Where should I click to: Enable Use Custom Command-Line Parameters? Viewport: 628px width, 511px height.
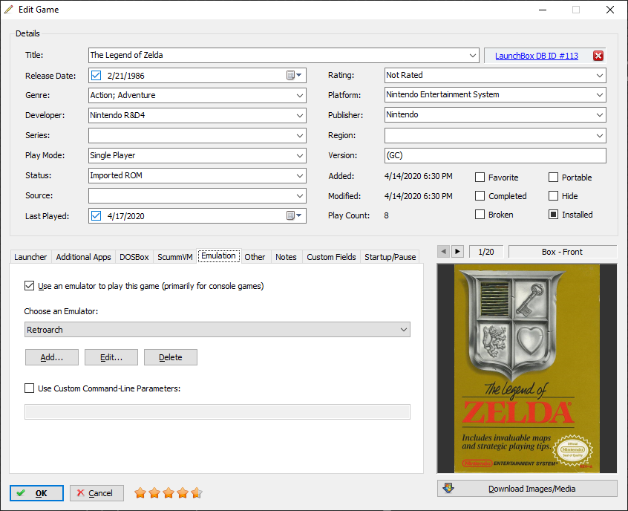29,388
